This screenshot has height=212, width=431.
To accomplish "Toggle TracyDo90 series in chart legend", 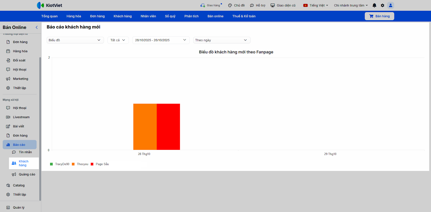I will pyautogui.click(x=60, y=164).
